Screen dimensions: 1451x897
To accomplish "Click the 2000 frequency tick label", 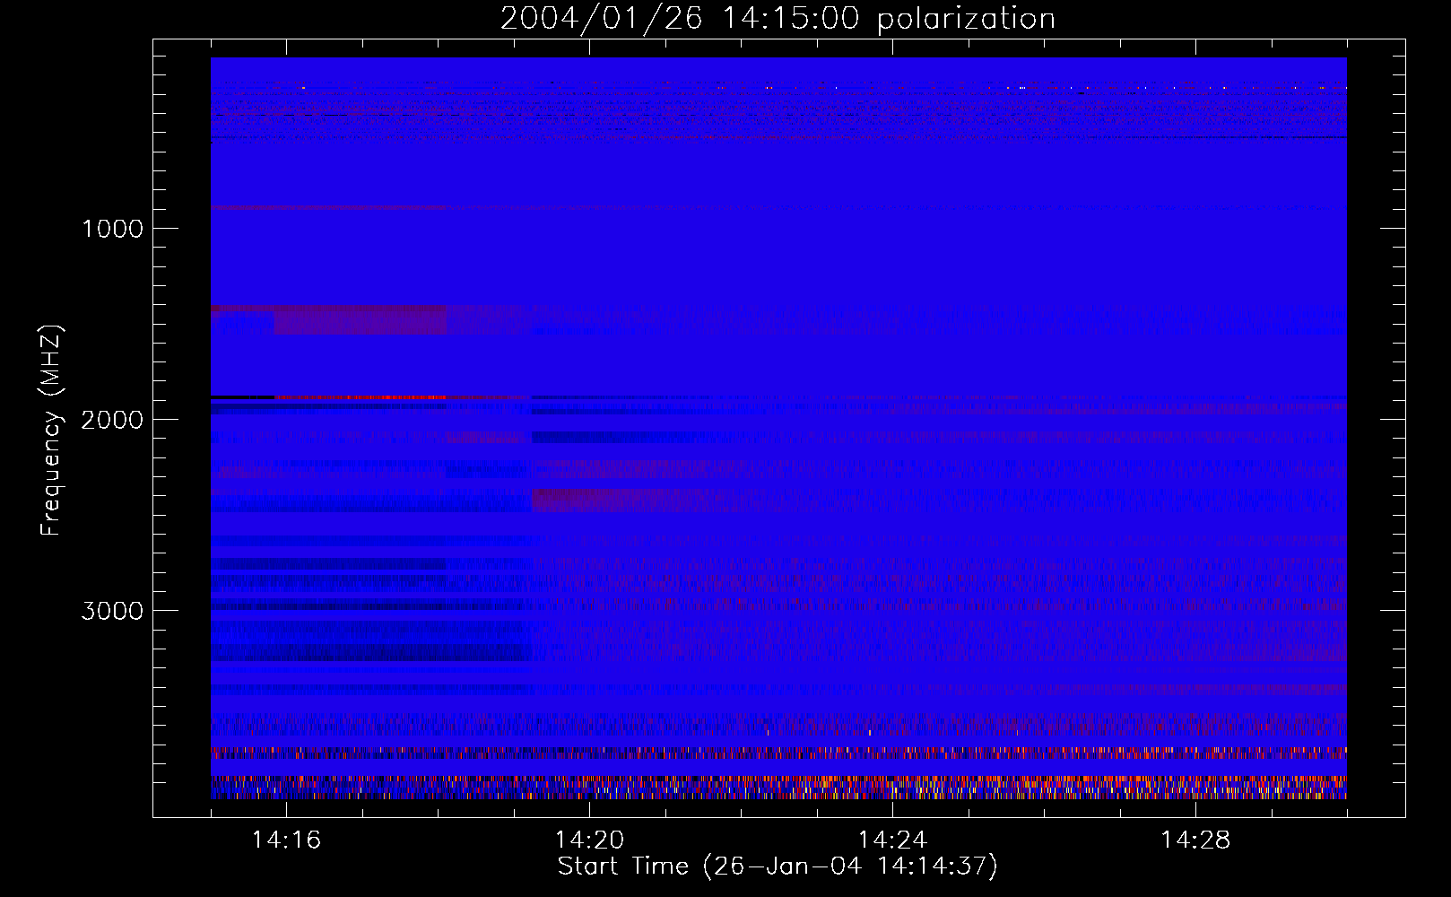I will click(112, 420).
